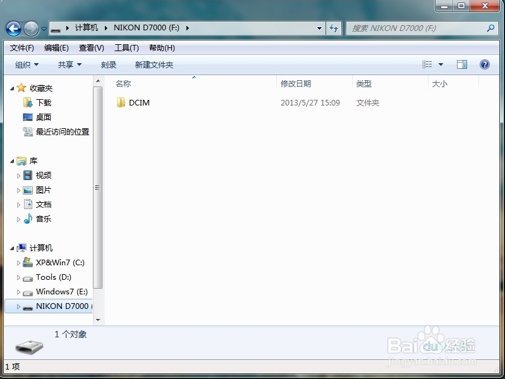Open the 编辑(E) menu
The image size is (505, 379).
click(56, 48)
